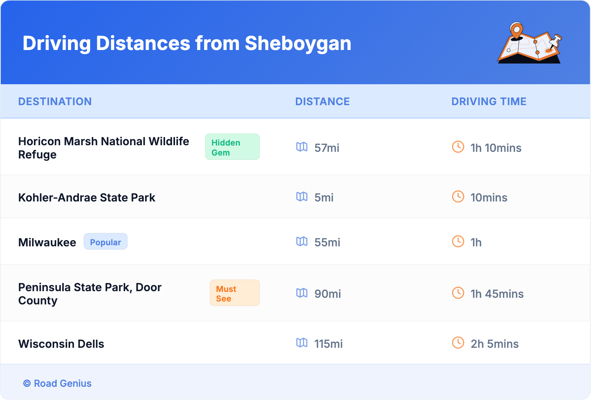Open the Road Genius copyright link
The width and height of the screenshot is (591, 400).
pyautogui.click(x=57, y=383)
